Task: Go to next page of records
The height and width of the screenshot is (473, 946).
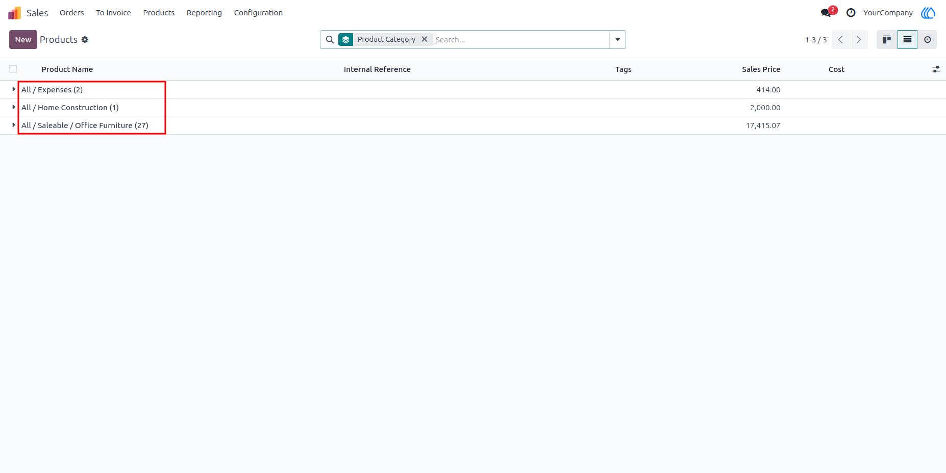Action: click(859, 39)
